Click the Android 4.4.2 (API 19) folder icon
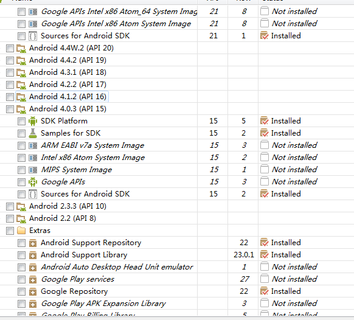Viewport: 354px width, 320px height. click(21, 60)
